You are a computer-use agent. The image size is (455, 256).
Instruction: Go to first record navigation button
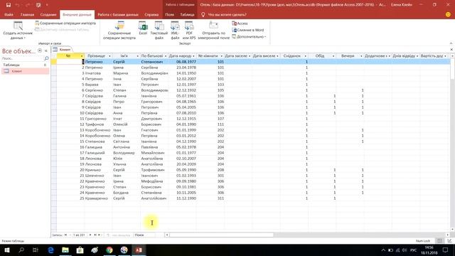click(x=65, y=235)
